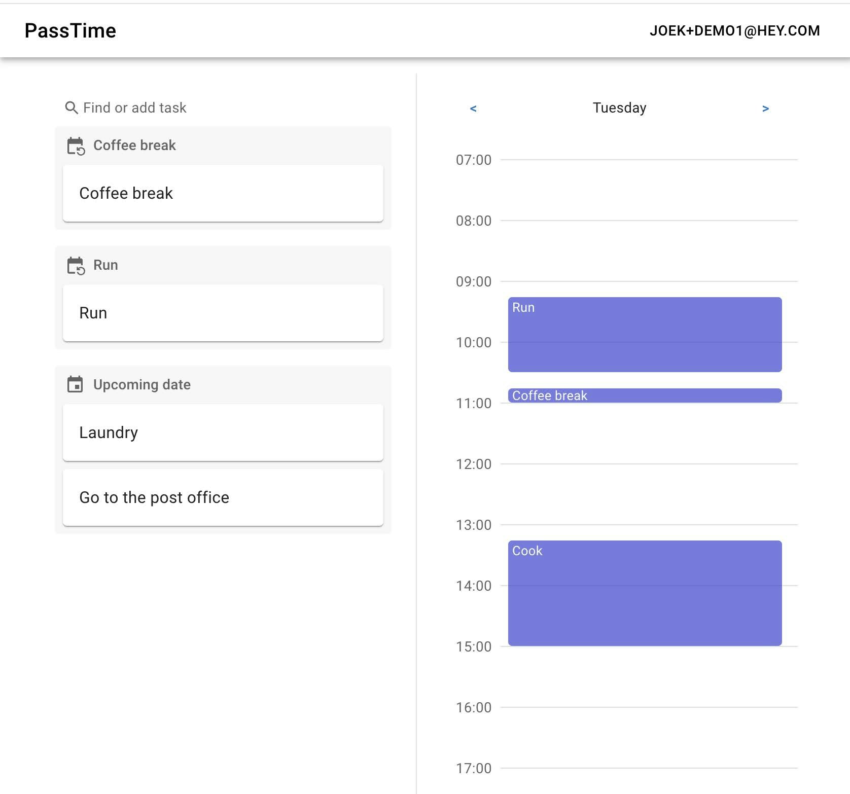Click the 09:00 time label
Image resolution: width=850 pixels, height=794 pixels.
pyautogui.click(x=474, y=282)
